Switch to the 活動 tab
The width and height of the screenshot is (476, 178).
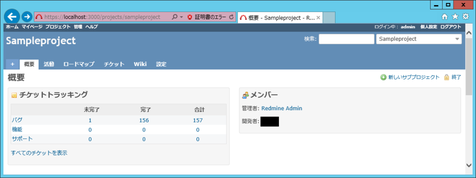pyautogui.click(x=49, y=64)
